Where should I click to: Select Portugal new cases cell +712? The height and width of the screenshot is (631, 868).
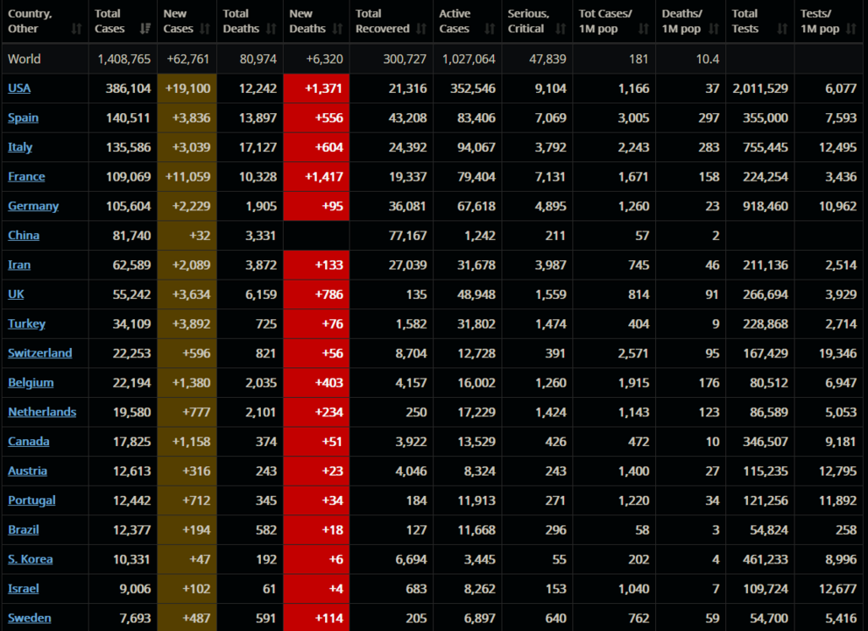pyautogui.click(x=187, y=500)
